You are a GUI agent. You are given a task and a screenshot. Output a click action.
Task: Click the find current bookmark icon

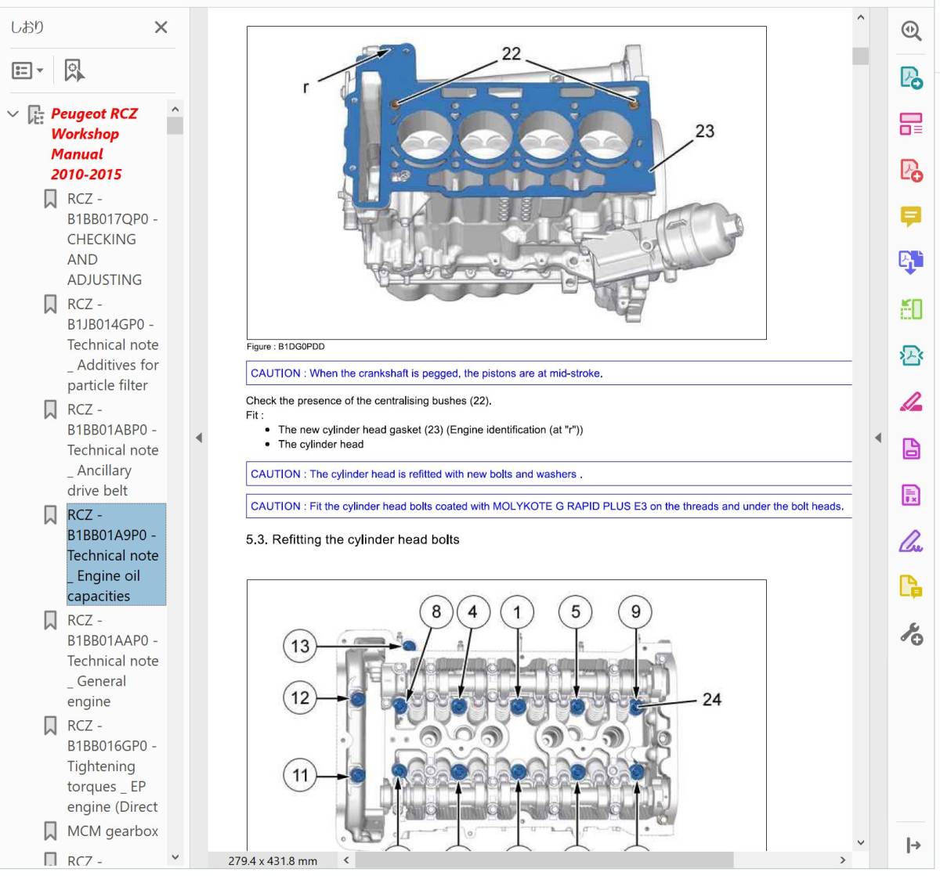point(74,70)
